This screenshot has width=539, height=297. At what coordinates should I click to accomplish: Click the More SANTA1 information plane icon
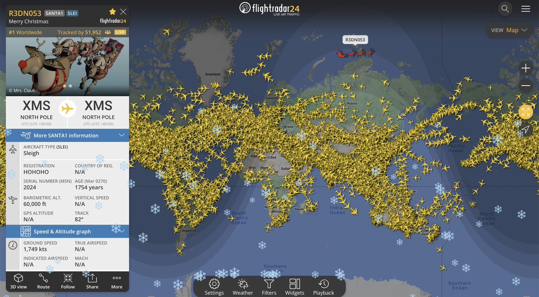(26, 135)
